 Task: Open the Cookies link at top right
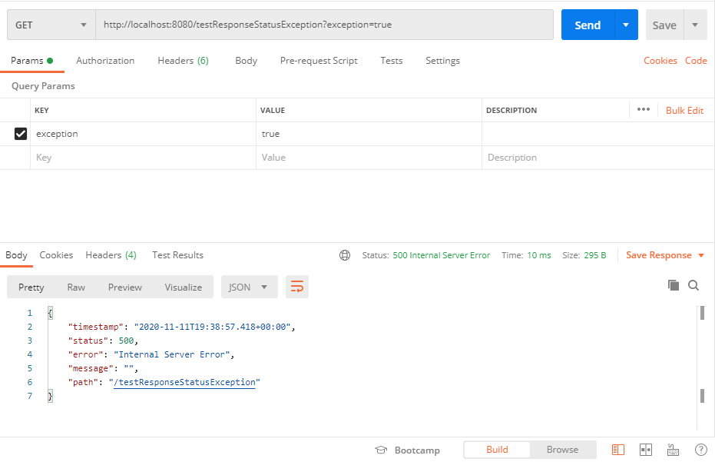(x=660, y=61)
